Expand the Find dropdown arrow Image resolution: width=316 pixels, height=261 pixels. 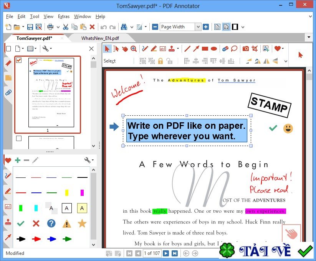(x=132, y=27)
